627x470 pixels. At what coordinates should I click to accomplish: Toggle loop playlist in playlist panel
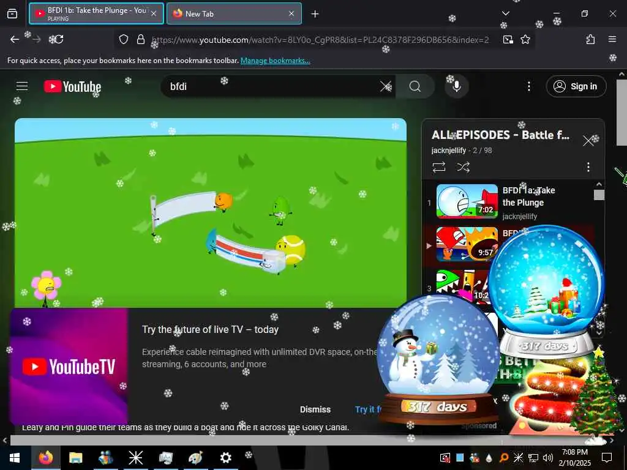[x=438, y=166]
